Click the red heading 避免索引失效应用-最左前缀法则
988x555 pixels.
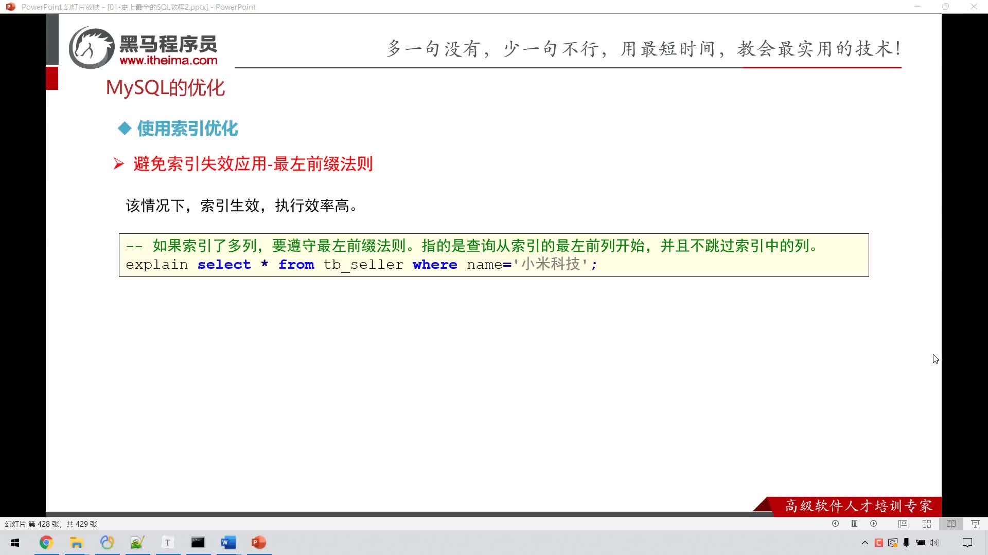(x=253, y=164)
